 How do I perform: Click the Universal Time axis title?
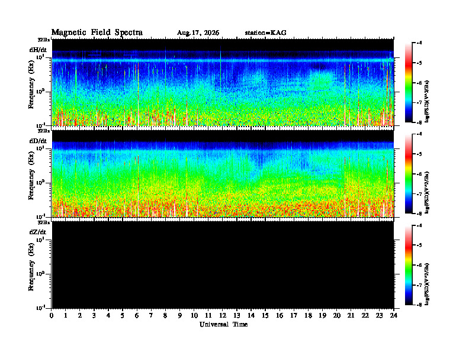click(223, 324)
